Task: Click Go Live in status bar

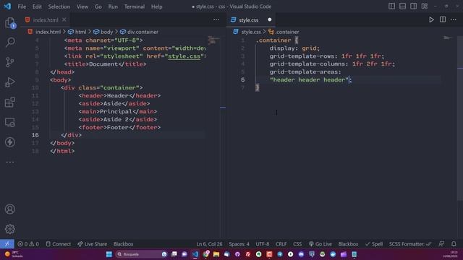Action: tap(320, 244)
